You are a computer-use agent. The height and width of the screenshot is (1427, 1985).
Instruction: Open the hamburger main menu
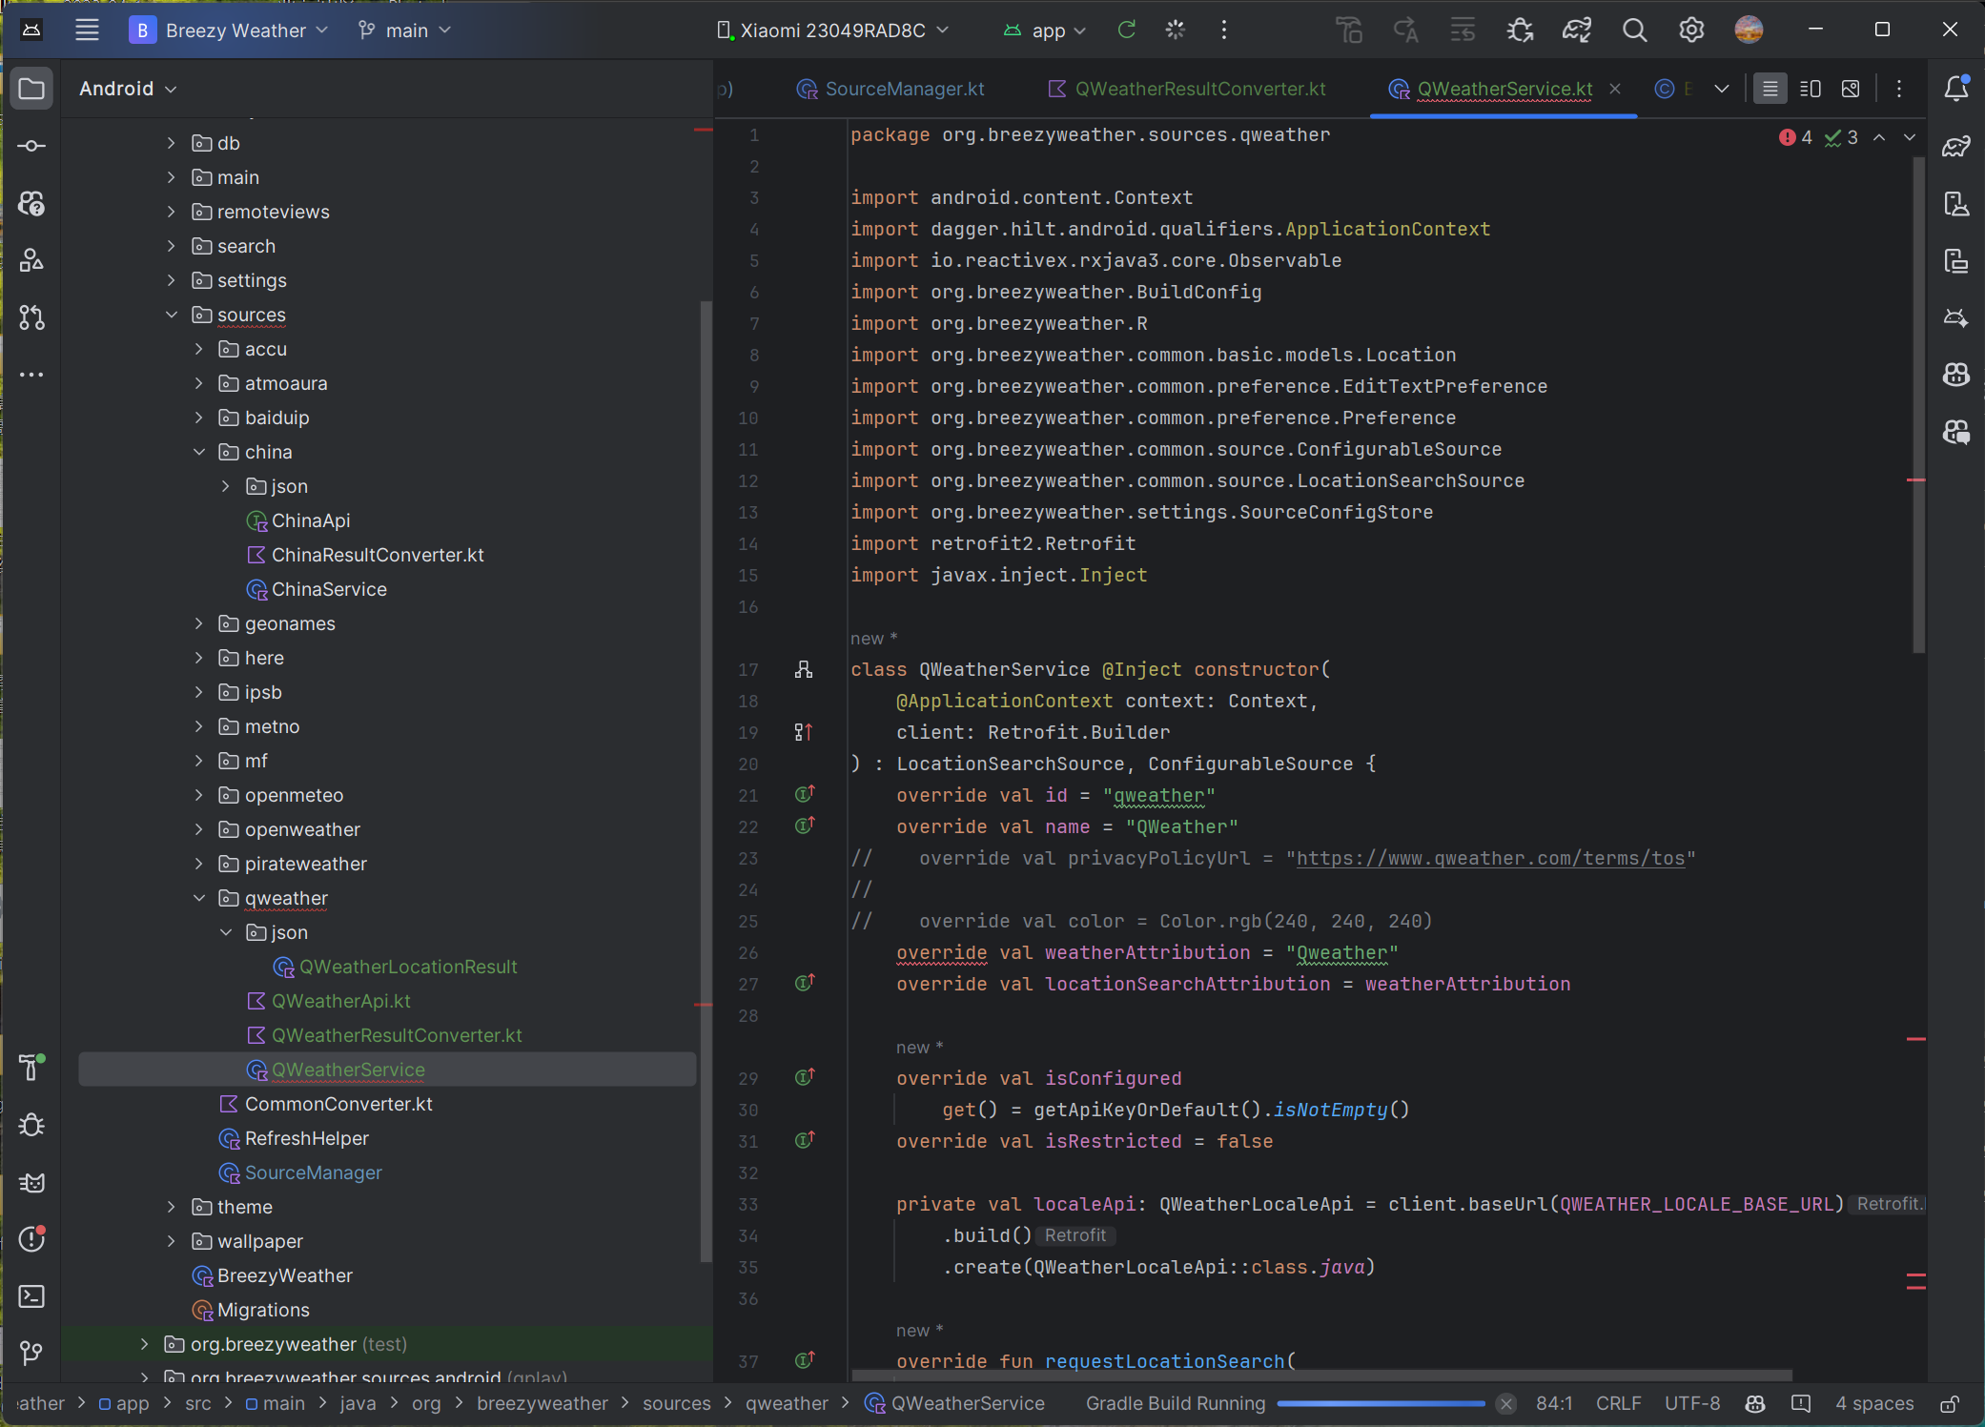pos(87,30)
